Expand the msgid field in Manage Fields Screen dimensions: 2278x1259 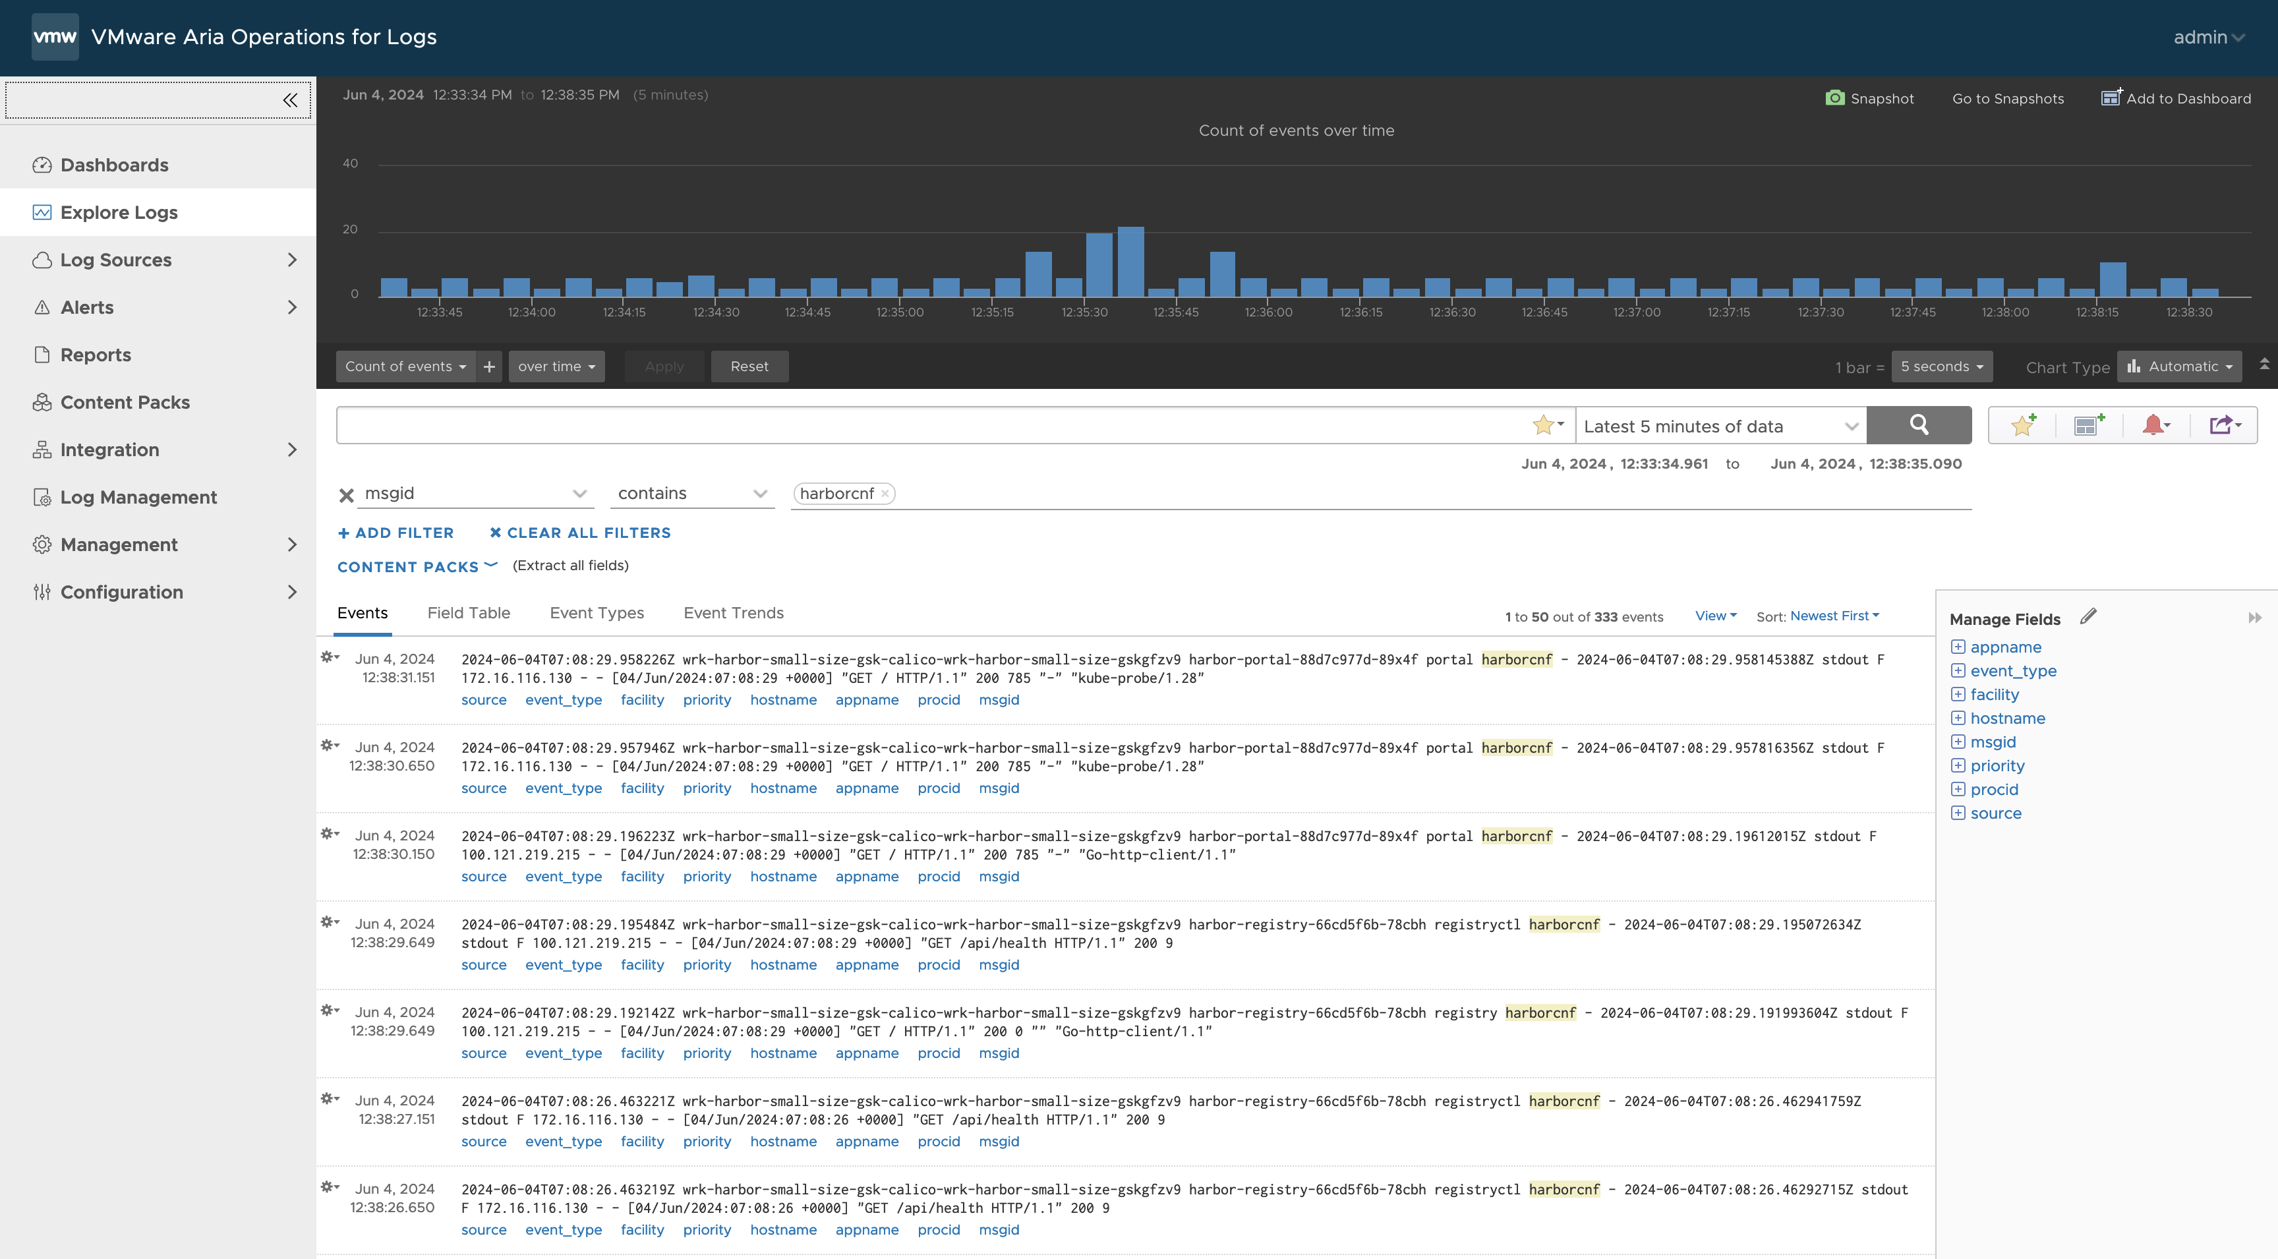pos(1958,742)
